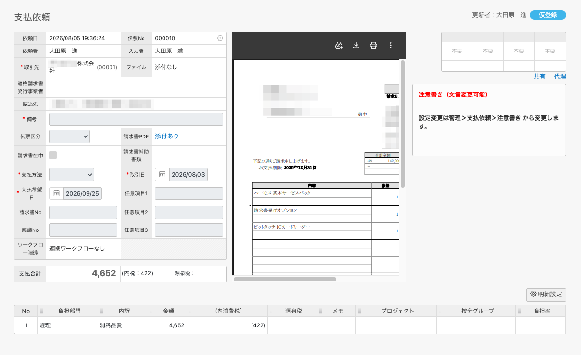Open PDF viewer more options menu
Viewport: 581px width, 355px height.
[x=391, y=45]
